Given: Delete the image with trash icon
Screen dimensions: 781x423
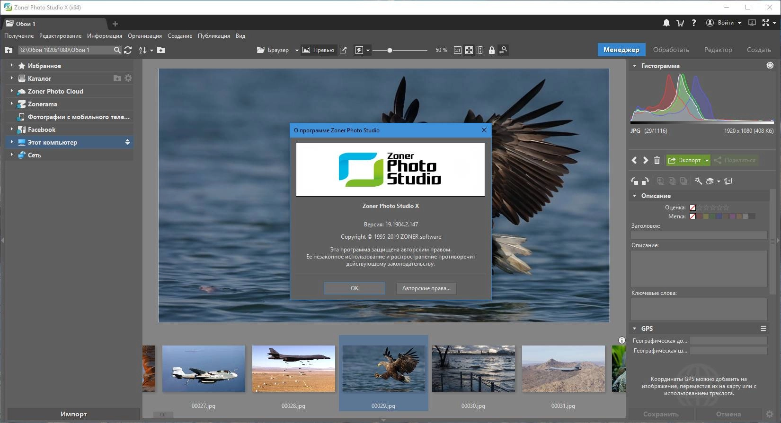Looking at the screenshot, I should [657, 160].
